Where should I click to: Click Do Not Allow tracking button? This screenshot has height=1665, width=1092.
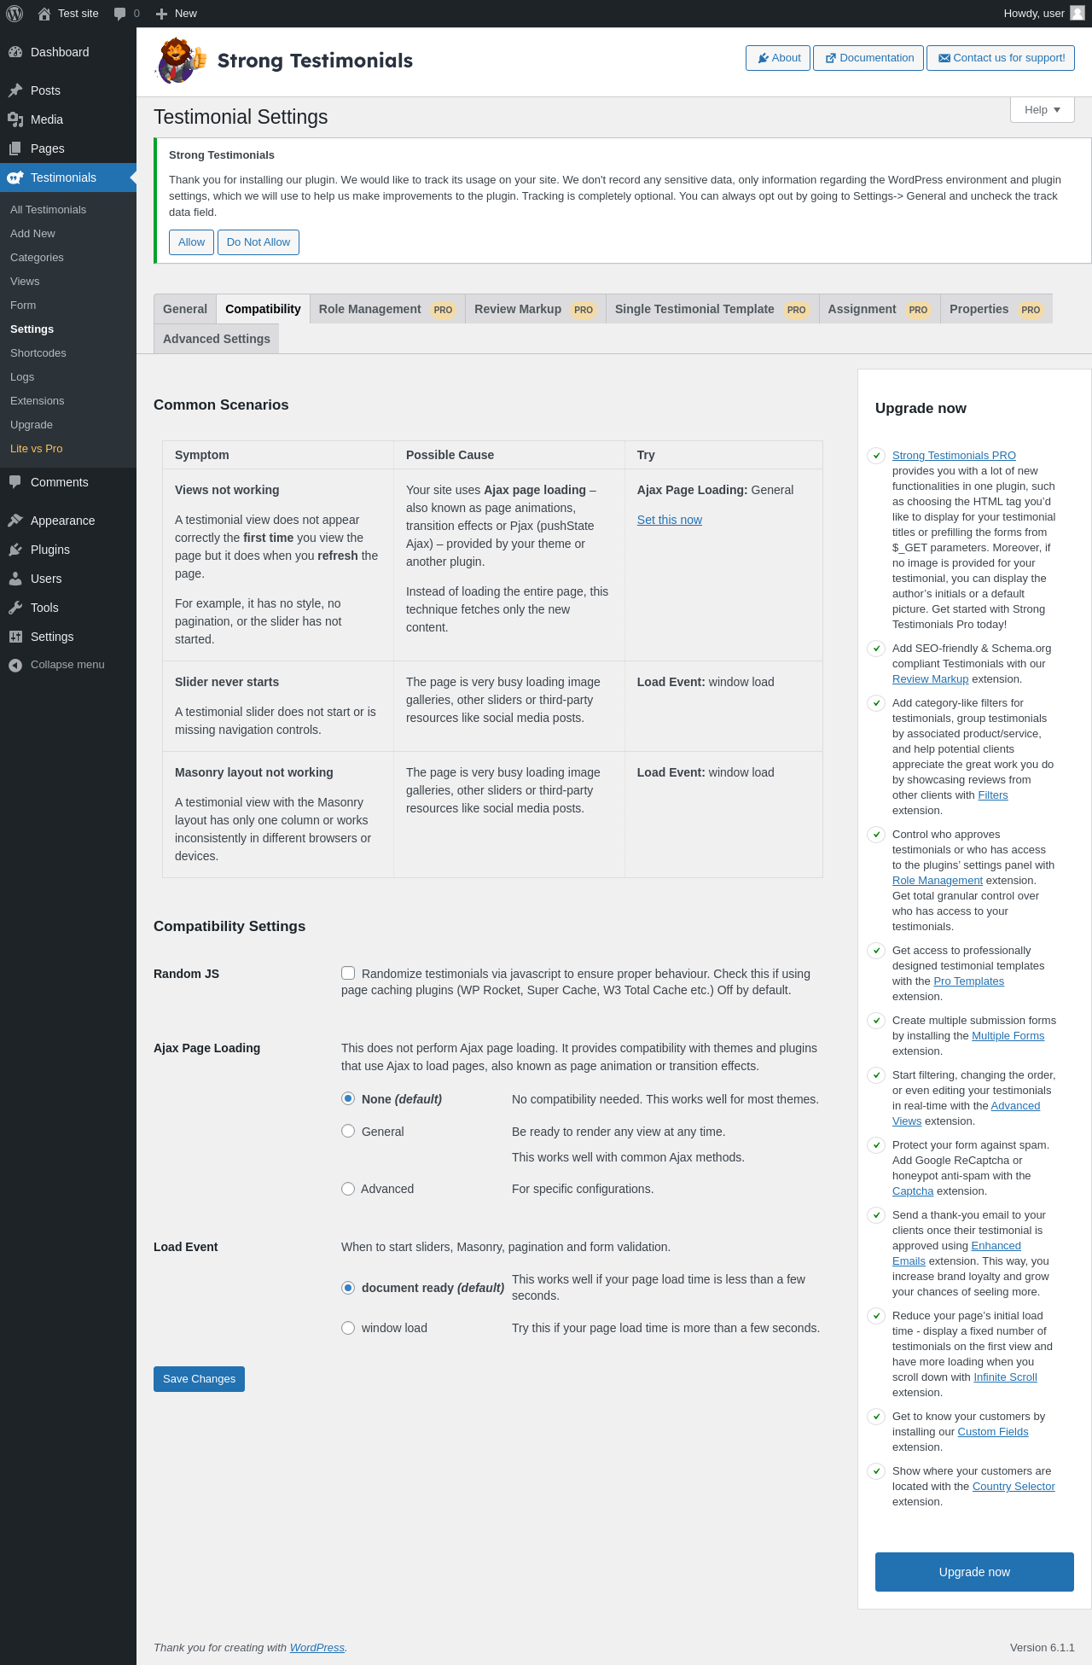point(258,242)
